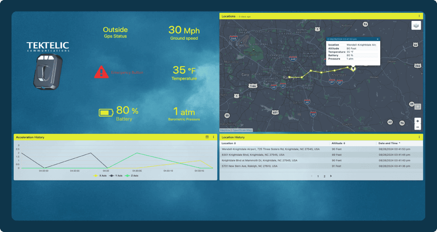Go to next page of Location History
437x232 pixels.
point(331,176)
